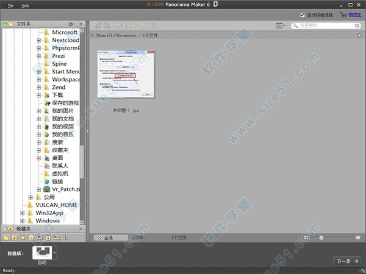This screenshot has height=274, width=366.
Task: Click the photo search icon in favorites bar
Action: (x=57, y=237)
